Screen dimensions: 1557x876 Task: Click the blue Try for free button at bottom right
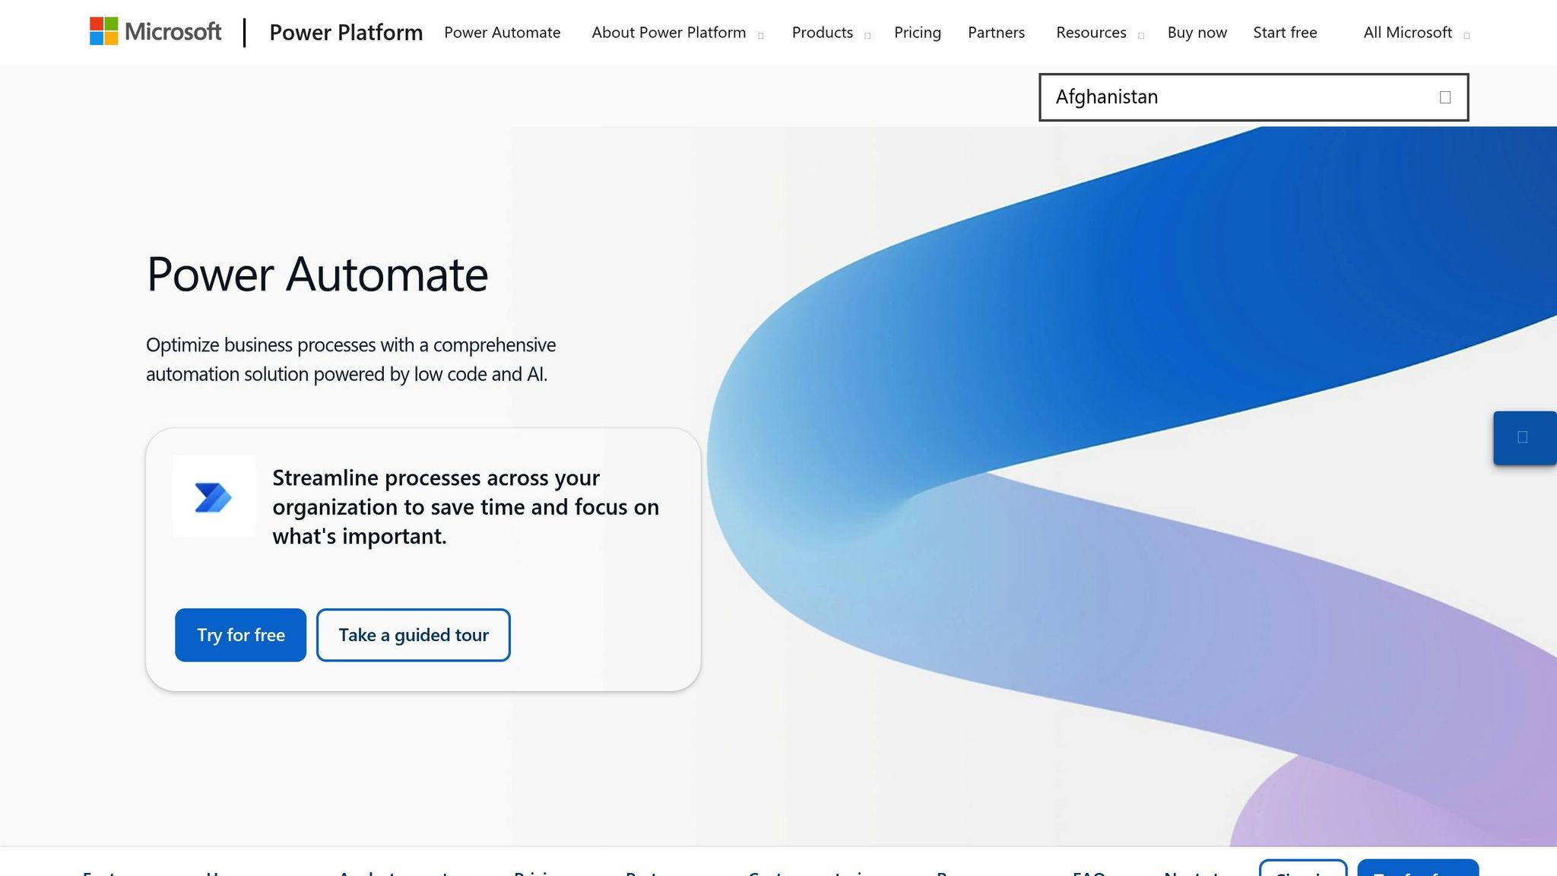[x=1418, y=871]
